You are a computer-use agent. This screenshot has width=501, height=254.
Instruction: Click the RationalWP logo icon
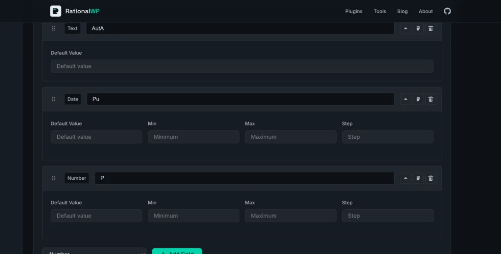tap(56, 11)
